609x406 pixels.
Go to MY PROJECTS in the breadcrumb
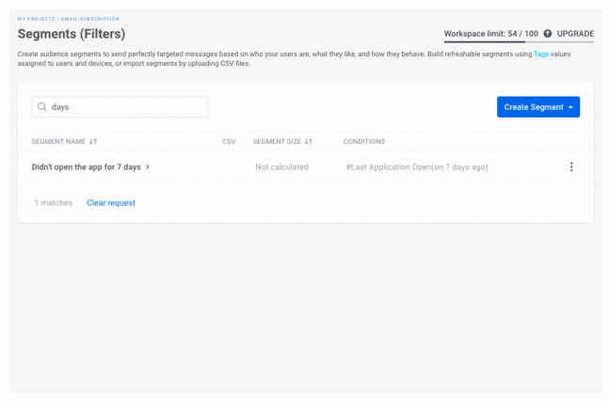(34, 19)
